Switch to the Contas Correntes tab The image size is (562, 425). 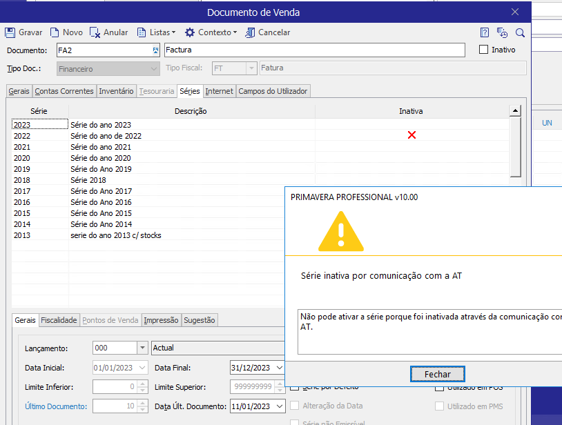[x=64, y=91]
